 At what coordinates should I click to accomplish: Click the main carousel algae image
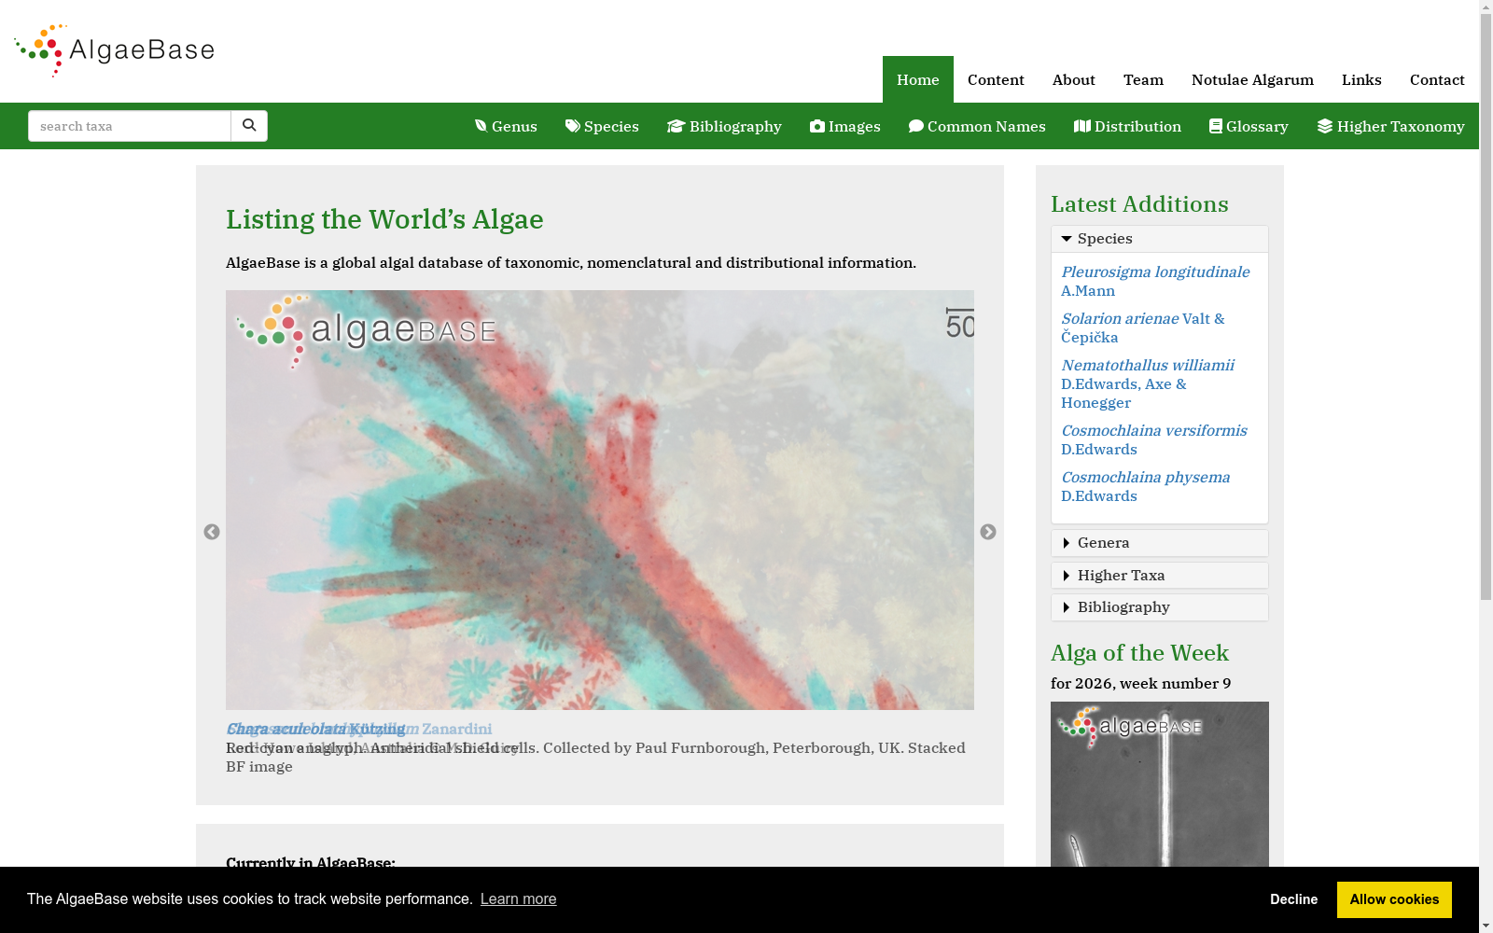600,500
